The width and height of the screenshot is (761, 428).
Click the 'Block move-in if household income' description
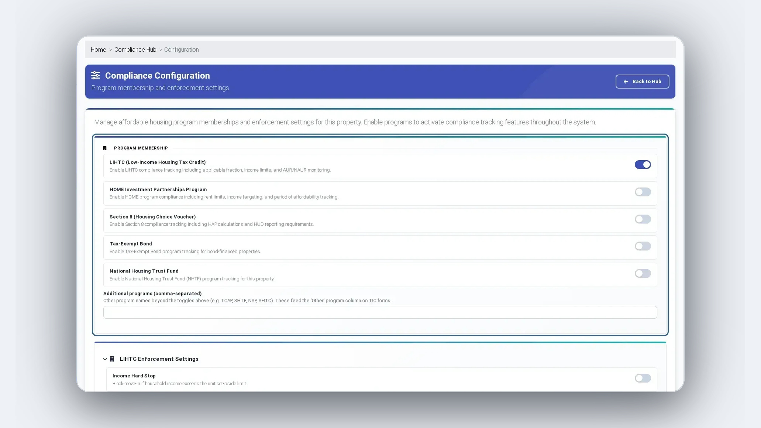pos(179,384)
